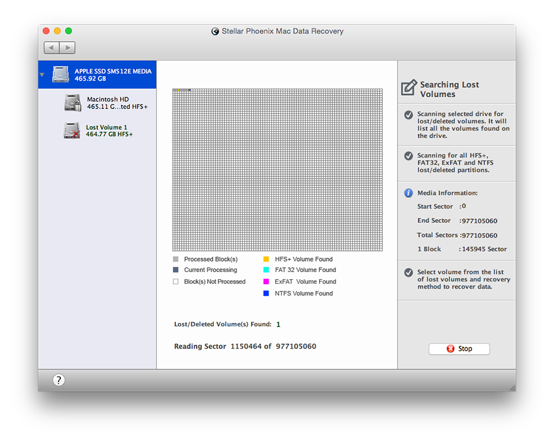Stop the volume scan

[459, 349]
